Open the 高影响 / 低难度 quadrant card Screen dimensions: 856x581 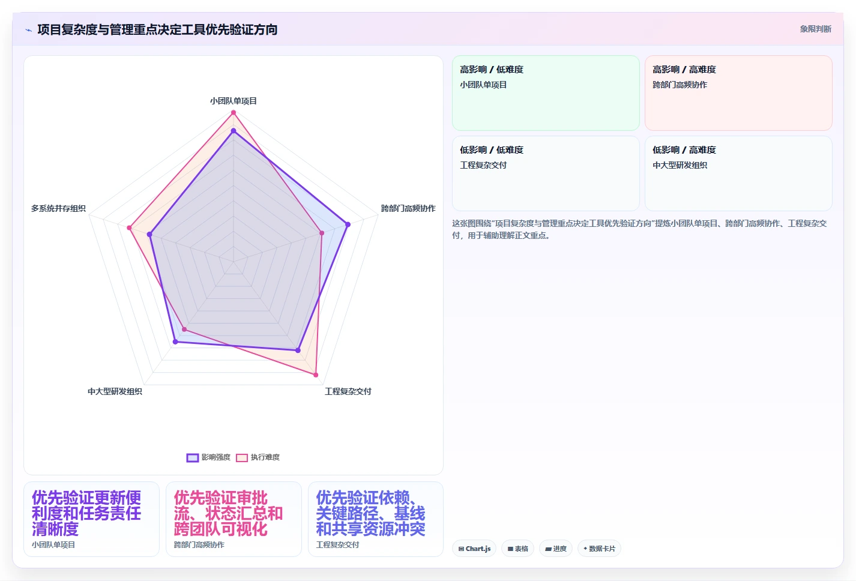(x=546, y=93)
